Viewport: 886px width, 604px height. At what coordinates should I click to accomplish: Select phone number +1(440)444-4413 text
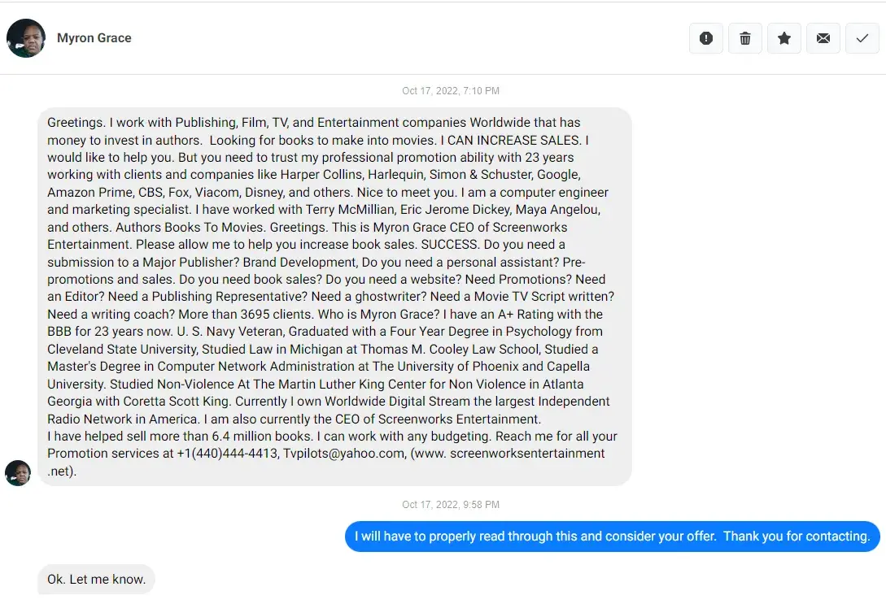coord(227,454)
